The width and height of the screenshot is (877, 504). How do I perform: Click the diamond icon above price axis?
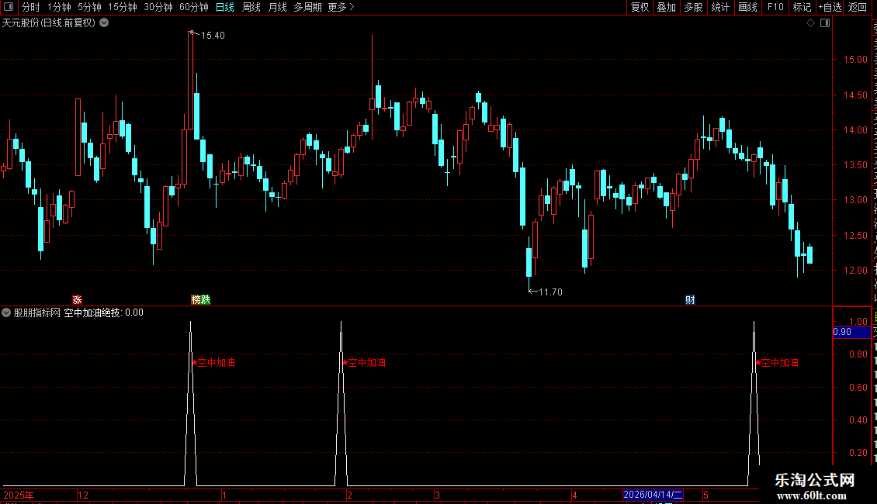[x=810, y=23]
